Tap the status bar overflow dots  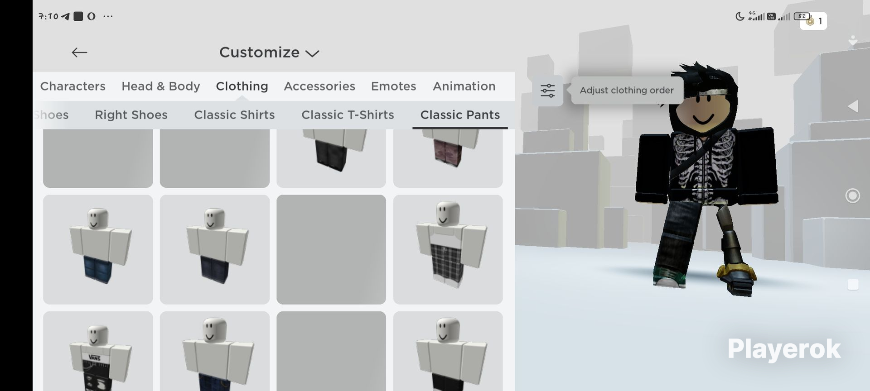coord(108,16)
